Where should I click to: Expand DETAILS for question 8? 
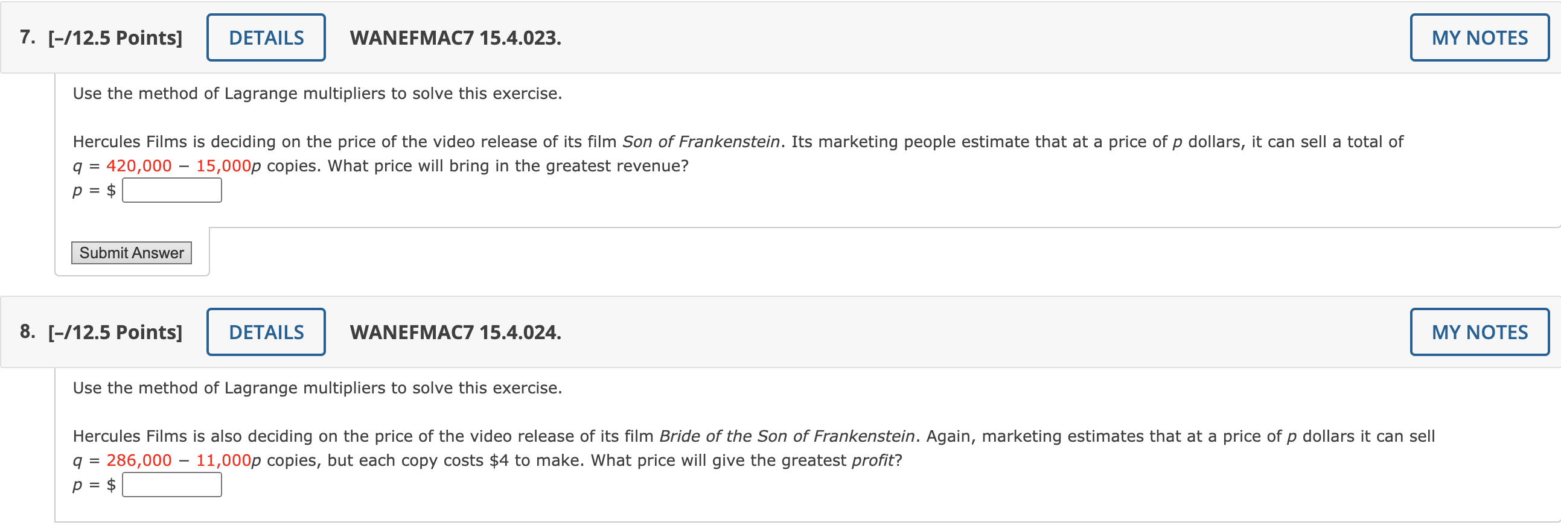pyautogui.click(x=266, y=332)
